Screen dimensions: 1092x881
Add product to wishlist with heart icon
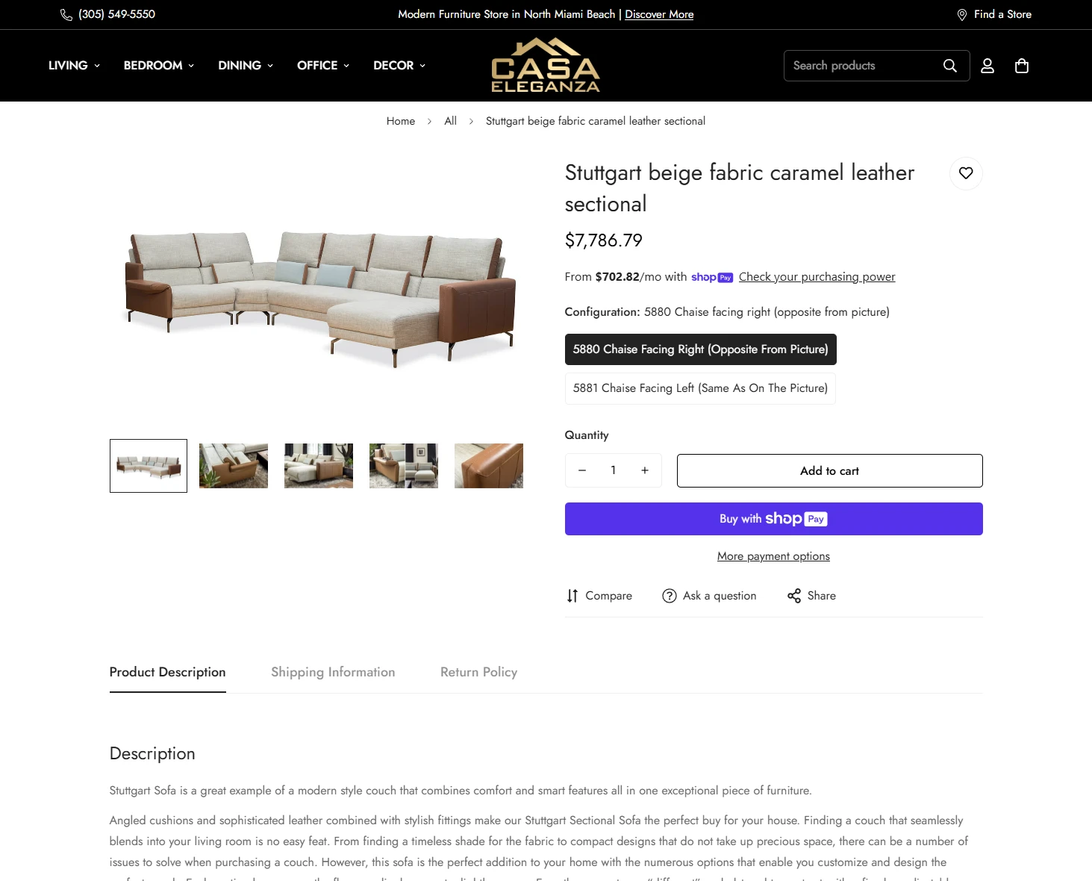[x=966, y=173]
